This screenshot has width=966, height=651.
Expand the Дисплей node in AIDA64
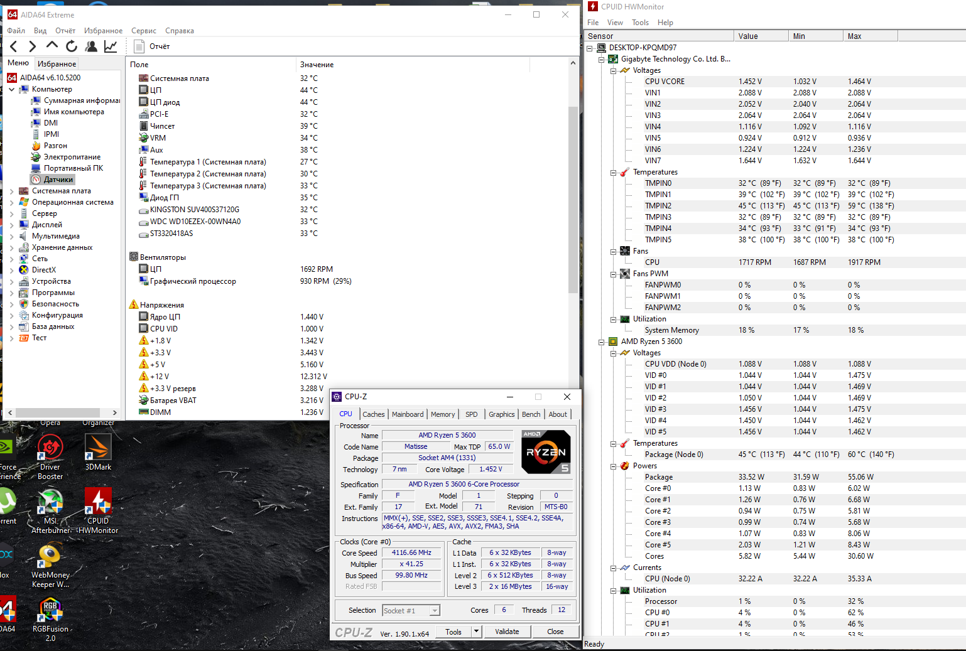point(11,225)
